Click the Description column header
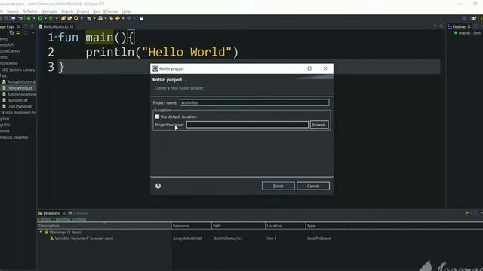The width and height of the screenshot is (483, 271). coord(104,226)
